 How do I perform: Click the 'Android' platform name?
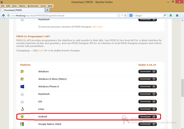pos(42,117)
